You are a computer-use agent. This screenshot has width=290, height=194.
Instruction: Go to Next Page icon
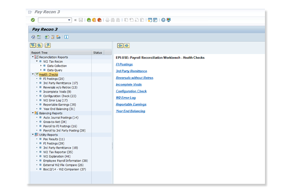point(137,20)
